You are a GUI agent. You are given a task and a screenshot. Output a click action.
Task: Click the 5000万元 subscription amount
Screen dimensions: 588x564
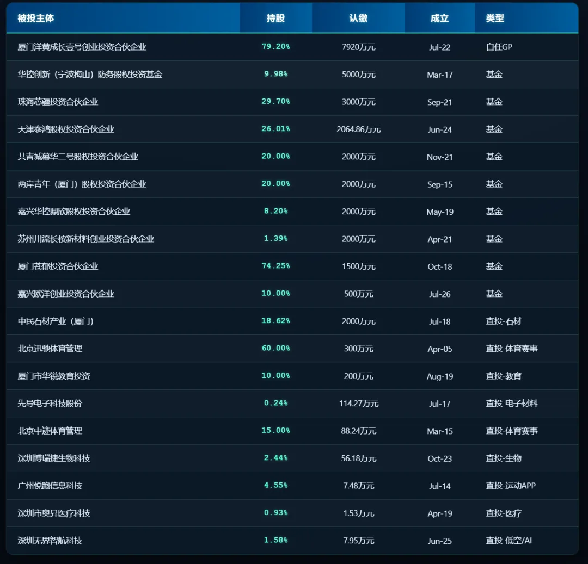tap(358, 74)
